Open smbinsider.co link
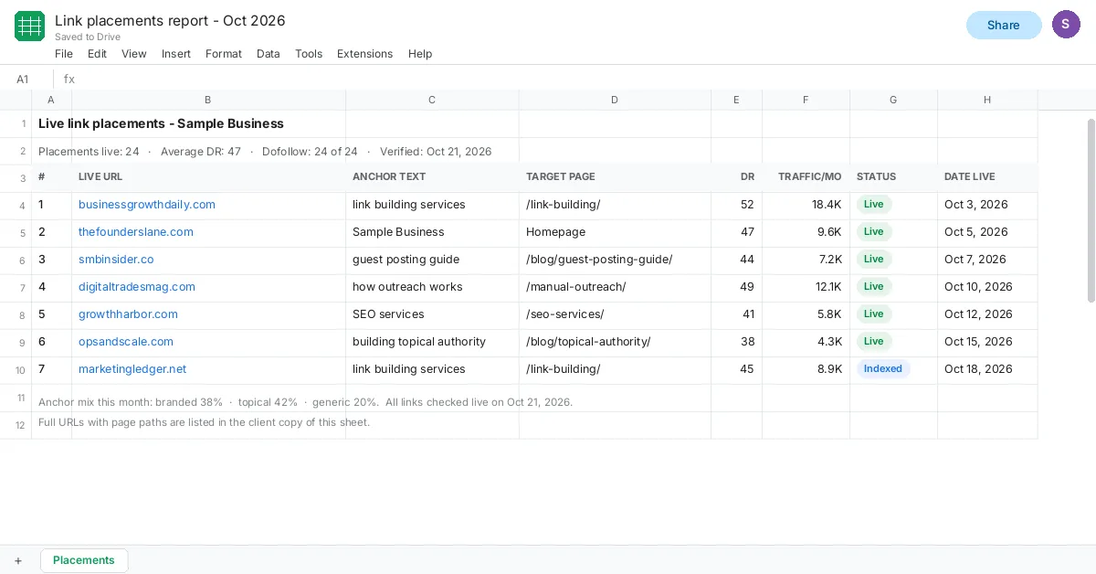The height and width of the screenshot is (574, 1096). (x=116, y=260)
